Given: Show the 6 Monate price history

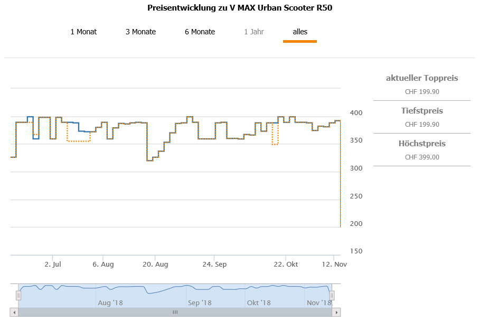Looking at the screenshot, I should click(x=200, y=32).
